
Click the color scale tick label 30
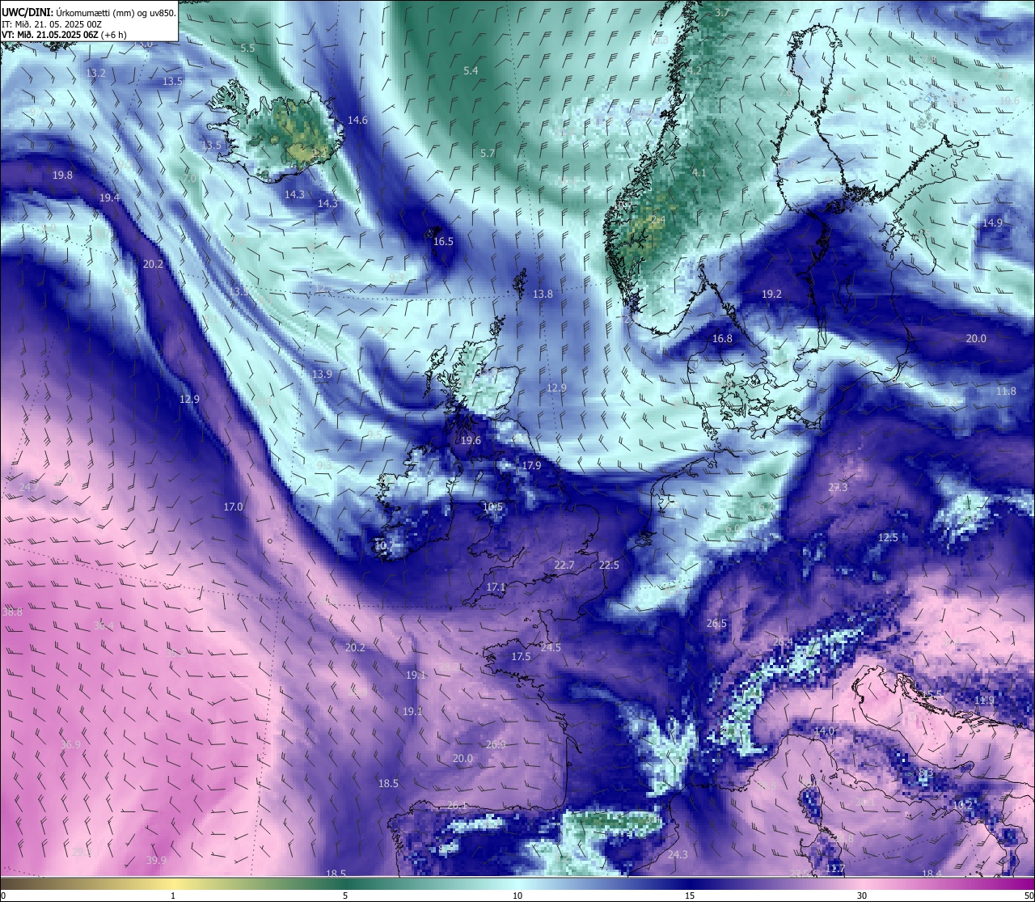862,896
